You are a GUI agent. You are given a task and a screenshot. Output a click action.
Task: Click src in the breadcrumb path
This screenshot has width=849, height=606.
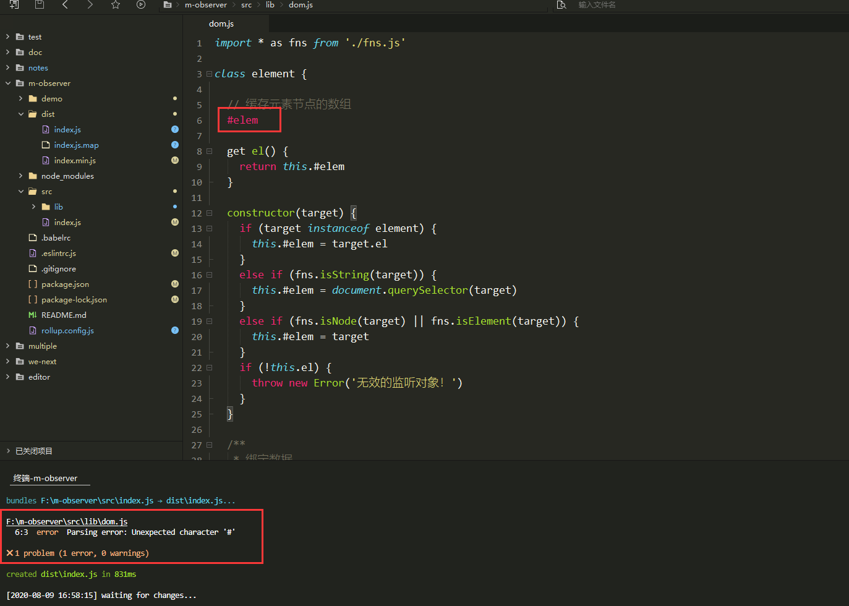pos(246,4)
